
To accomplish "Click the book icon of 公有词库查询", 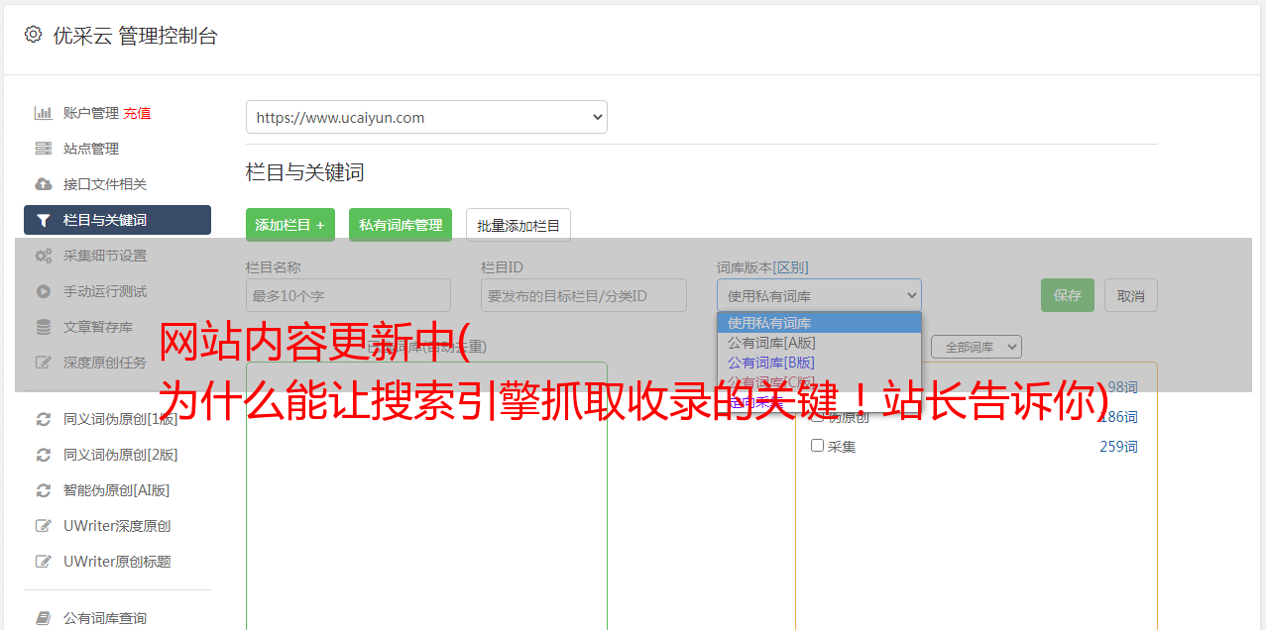I will 44,618.
